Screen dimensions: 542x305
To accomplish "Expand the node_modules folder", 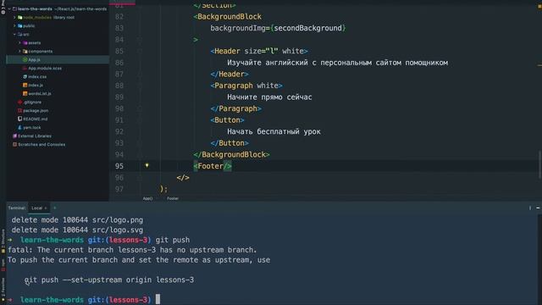I will pos(14,17).
